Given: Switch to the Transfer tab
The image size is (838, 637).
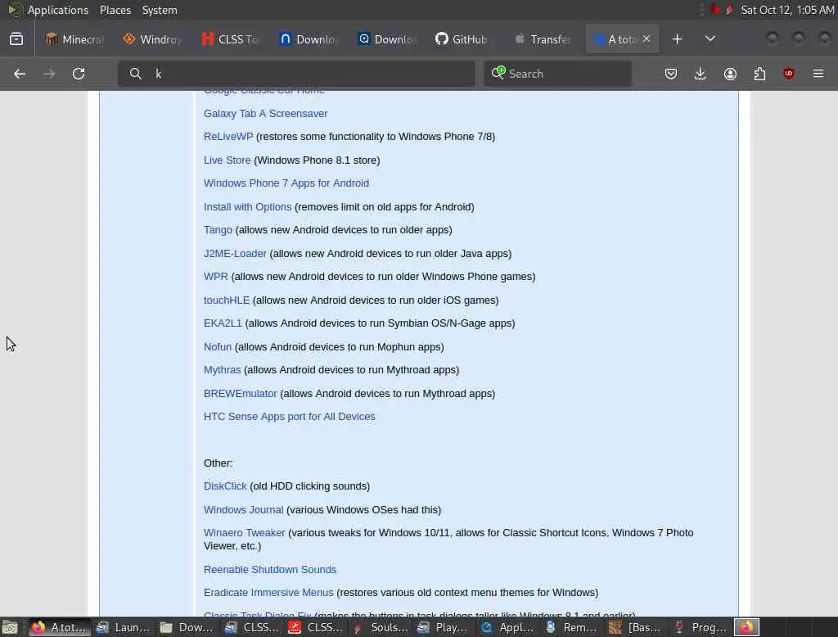Looking at the screenshot, I should (543, 39).
